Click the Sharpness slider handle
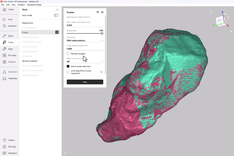 102,33
